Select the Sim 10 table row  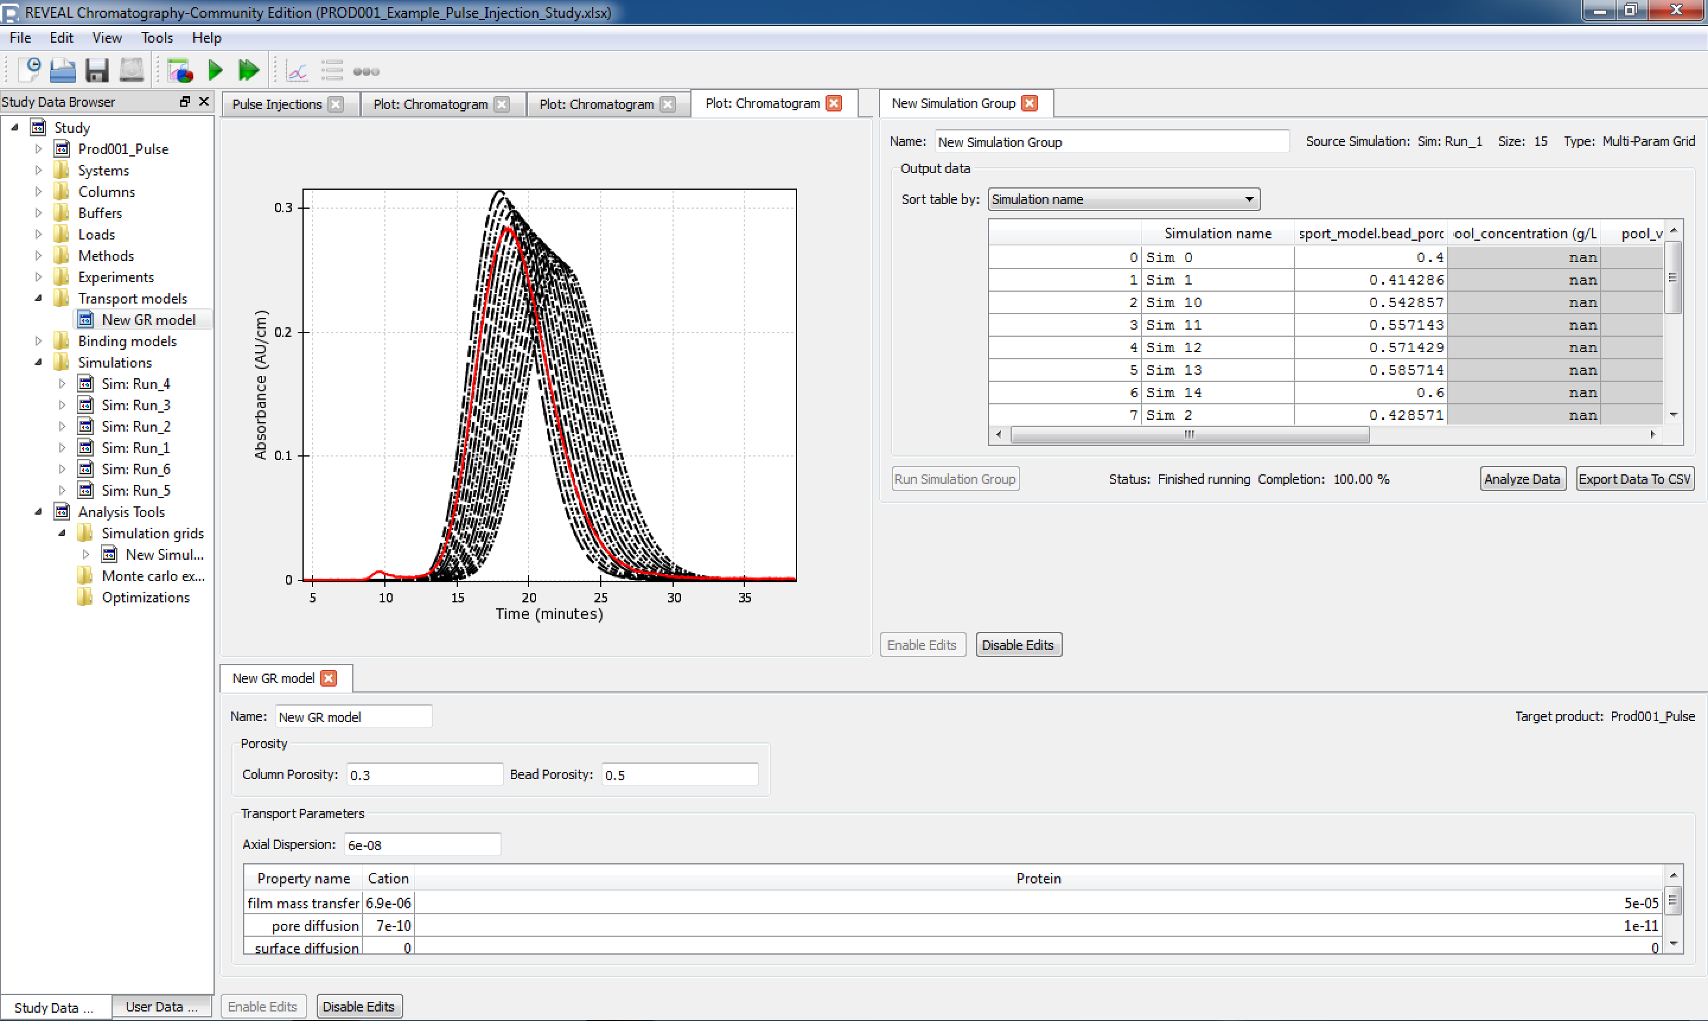[x=1326, y=302]
